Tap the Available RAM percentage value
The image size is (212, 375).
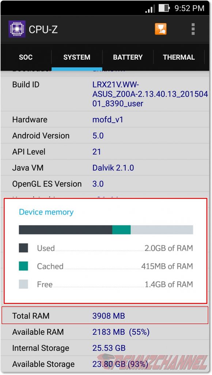click(141, 332)
